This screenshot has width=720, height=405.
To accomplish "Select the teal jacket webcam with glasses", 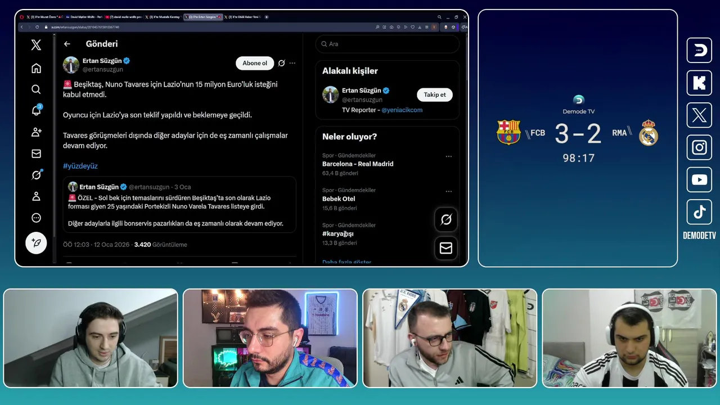I will [x=270, y=338].
